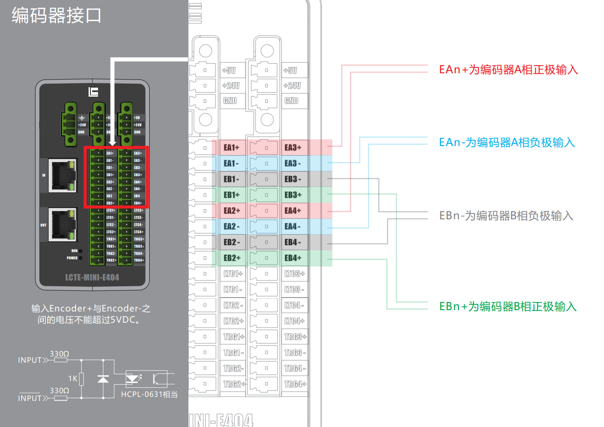
Task: Click the EB2- terminal label
Action: tap(232, 242)
